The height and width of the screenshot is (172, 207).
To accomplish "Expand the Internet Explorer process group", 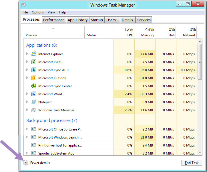I will [27, 54].
